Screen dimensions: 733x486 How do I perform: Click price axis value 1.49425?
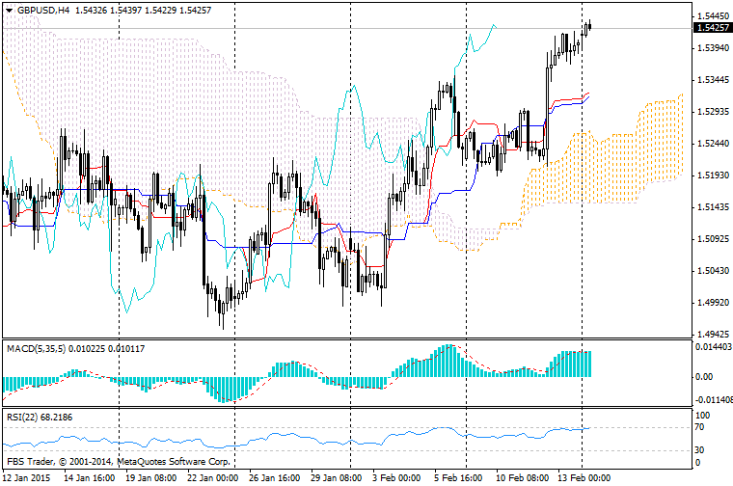pyautogui.click(x=713, y=334)
